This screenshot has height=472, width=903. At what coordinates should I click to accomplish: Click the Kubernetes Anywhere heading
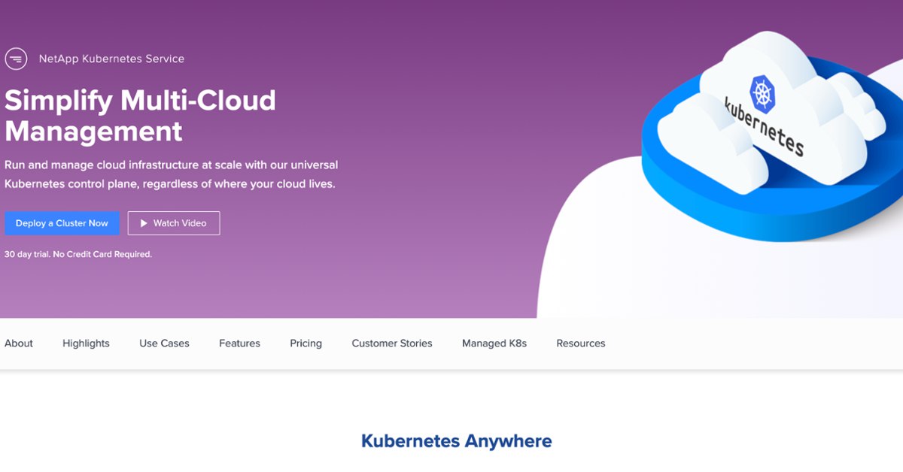(457, 441)
